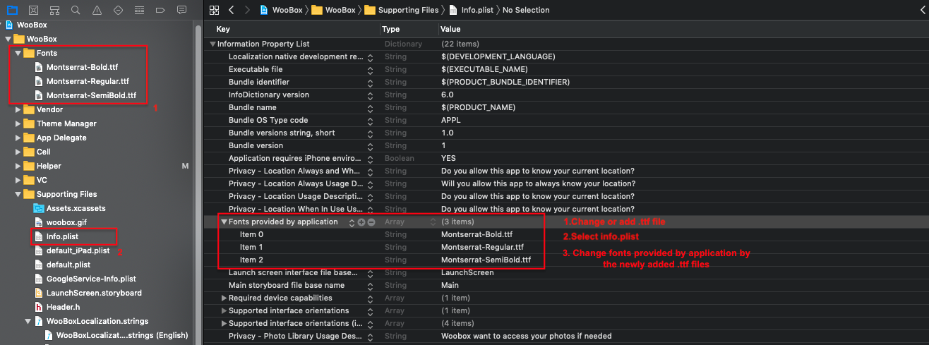The width and height of the screenshot is (929, 345).
Task: Click Bundle OS Type code value APPL
Action: click(x=452, y=120)
